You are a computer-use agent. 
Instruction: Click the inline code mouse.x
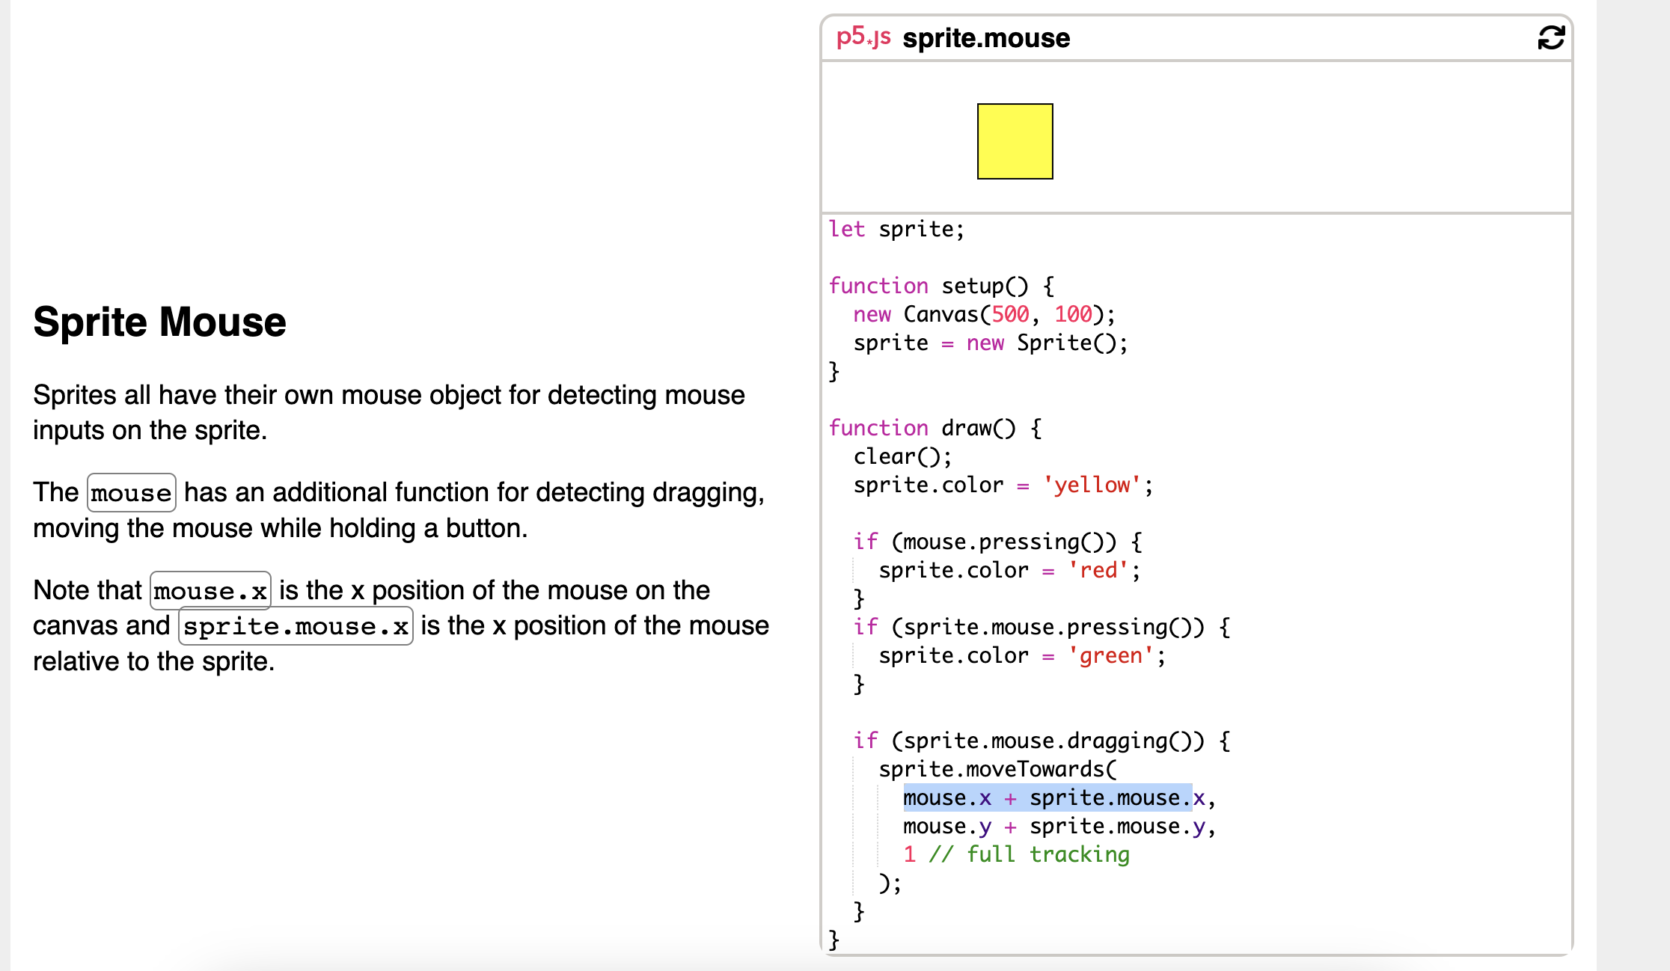click(210, 590)
